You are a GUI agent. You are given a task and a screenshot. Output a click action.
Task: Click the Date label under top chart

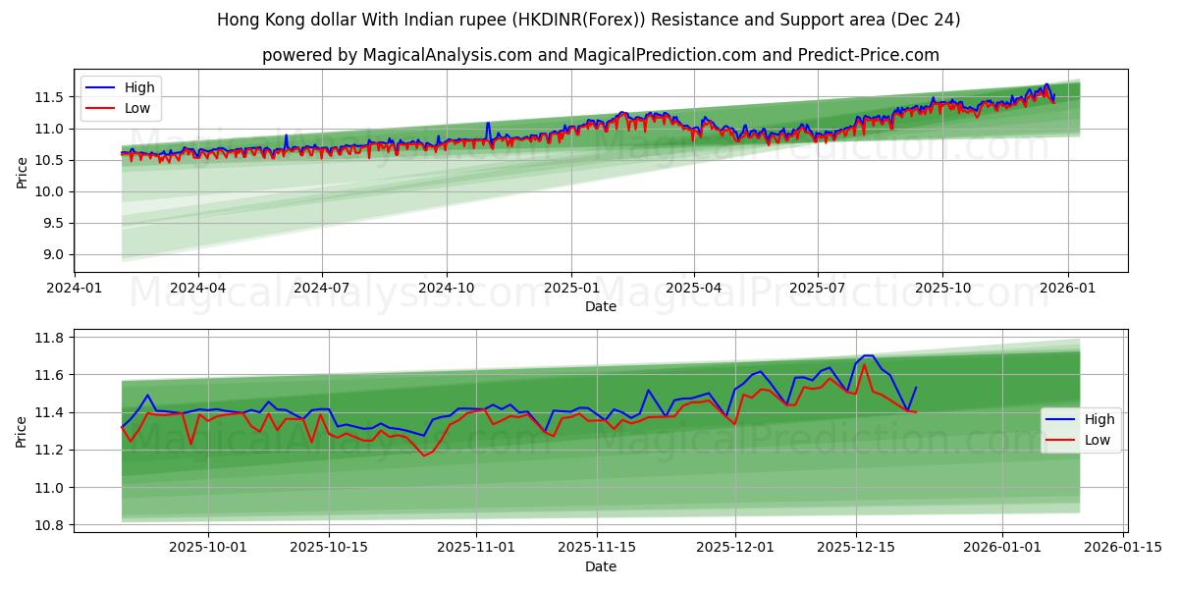tap(602, 307)
